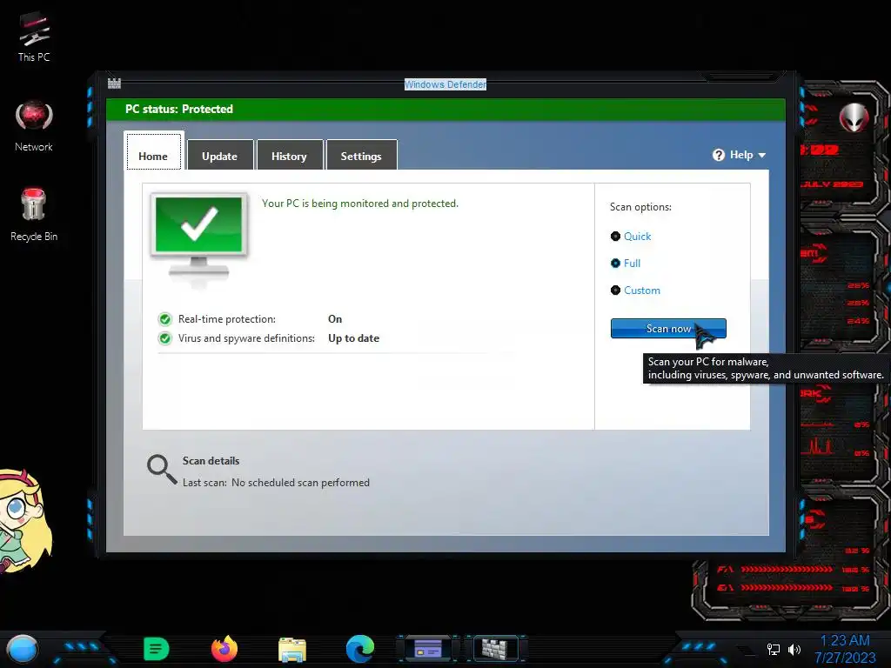This screenshot has height=668, width=891.
Task: Open the Start orb button
Action: click(x=22, y=649)
